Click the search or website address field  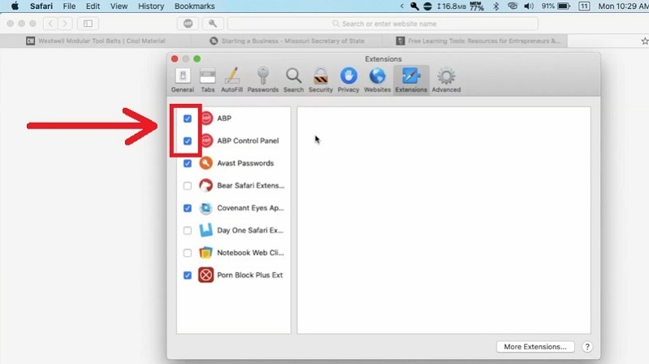[x=390, y=24]
